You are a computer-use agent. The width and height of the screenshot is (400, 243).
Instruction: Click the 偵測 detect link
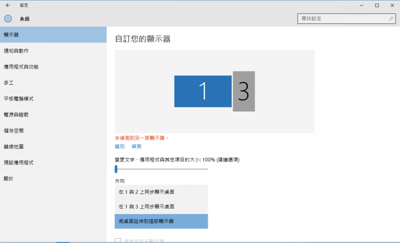(136, 146)
